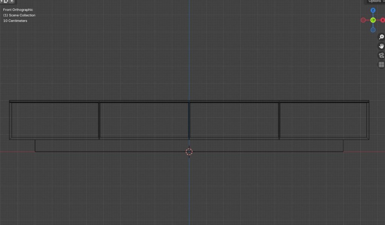
Task: Click the unlabeled blue negative Z gizmo circle
Action: [x=373, y=30]
